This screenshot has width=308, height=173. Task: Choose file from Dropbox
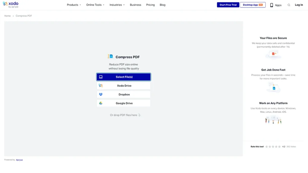pos(124,94)
